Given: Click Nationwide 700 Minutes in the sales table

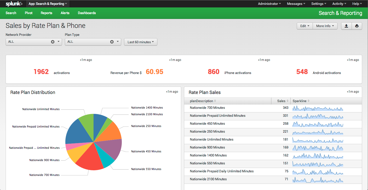Looking at the screenshot, I should [207, 108].
